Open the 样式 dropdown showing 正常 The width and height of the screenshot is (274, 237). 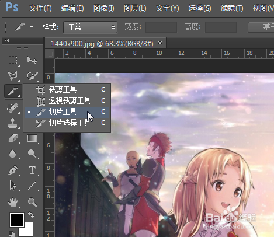click(x=90, y=27)
